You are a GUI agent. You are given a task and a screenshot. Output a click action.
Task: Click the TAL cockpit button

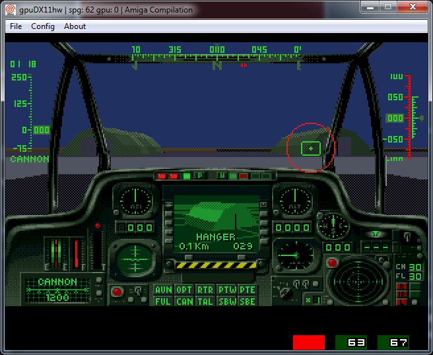click(205, 301)
